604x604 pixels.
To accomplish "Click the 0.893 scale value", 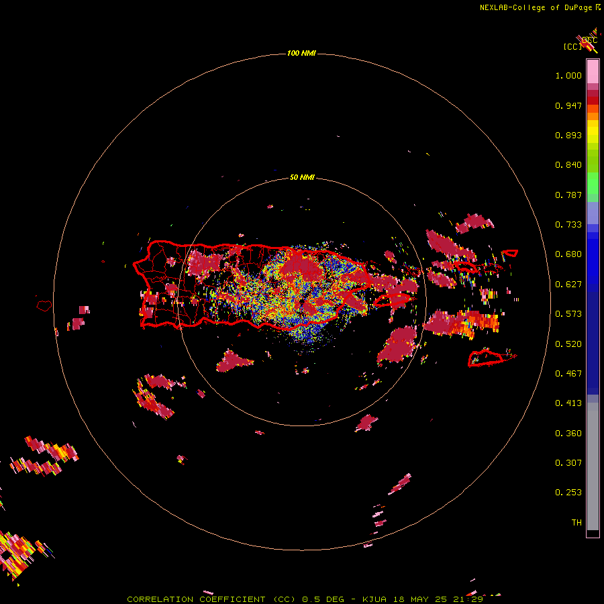I will 568,135.
